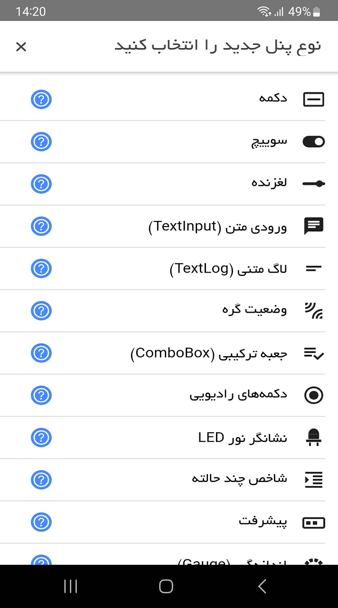Tap the button panel icon next to دکمه
This screenshot has height=608, width=338.
pyautogui.click(x=313, y=99)
